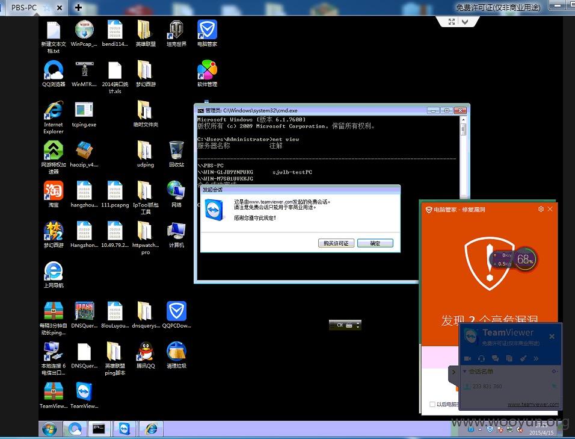This screenshot has width=575, height=439.
Task: Open chat in TeamViewer panel
Action: [495, 358]
